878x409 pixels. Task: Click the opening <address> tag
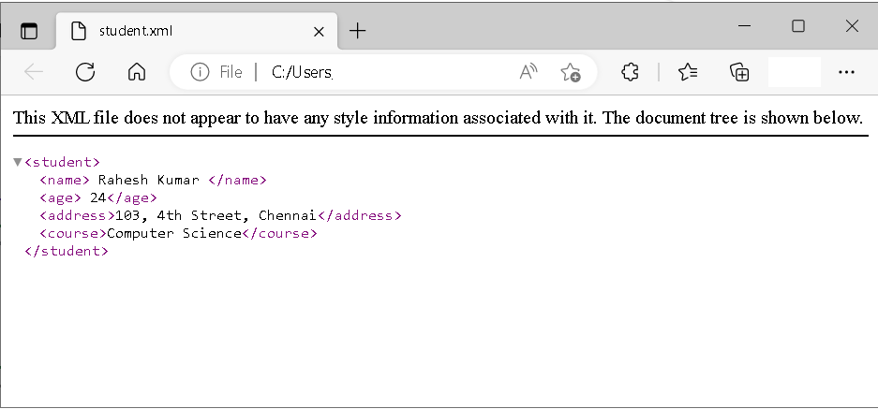pos(77,215)
